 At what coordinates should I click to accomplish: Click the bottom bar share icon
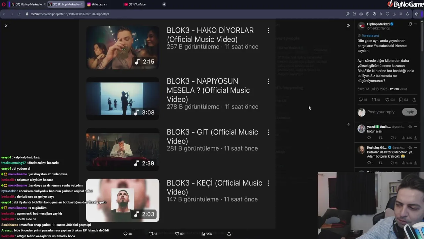click(x=229, y=234)
